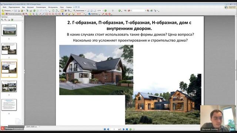This screenshot has height=133, width=237.
Task: Click the Save disk icon
Action: click(x=16, y=11)
